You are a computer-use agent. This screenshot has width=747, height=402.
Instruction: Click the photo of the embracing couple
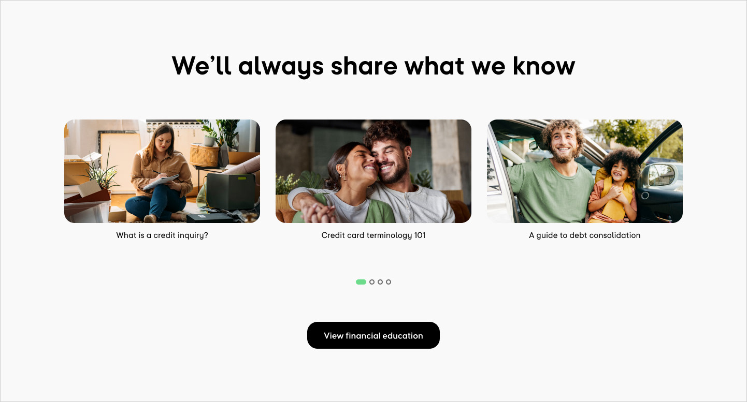click(373, 171)
